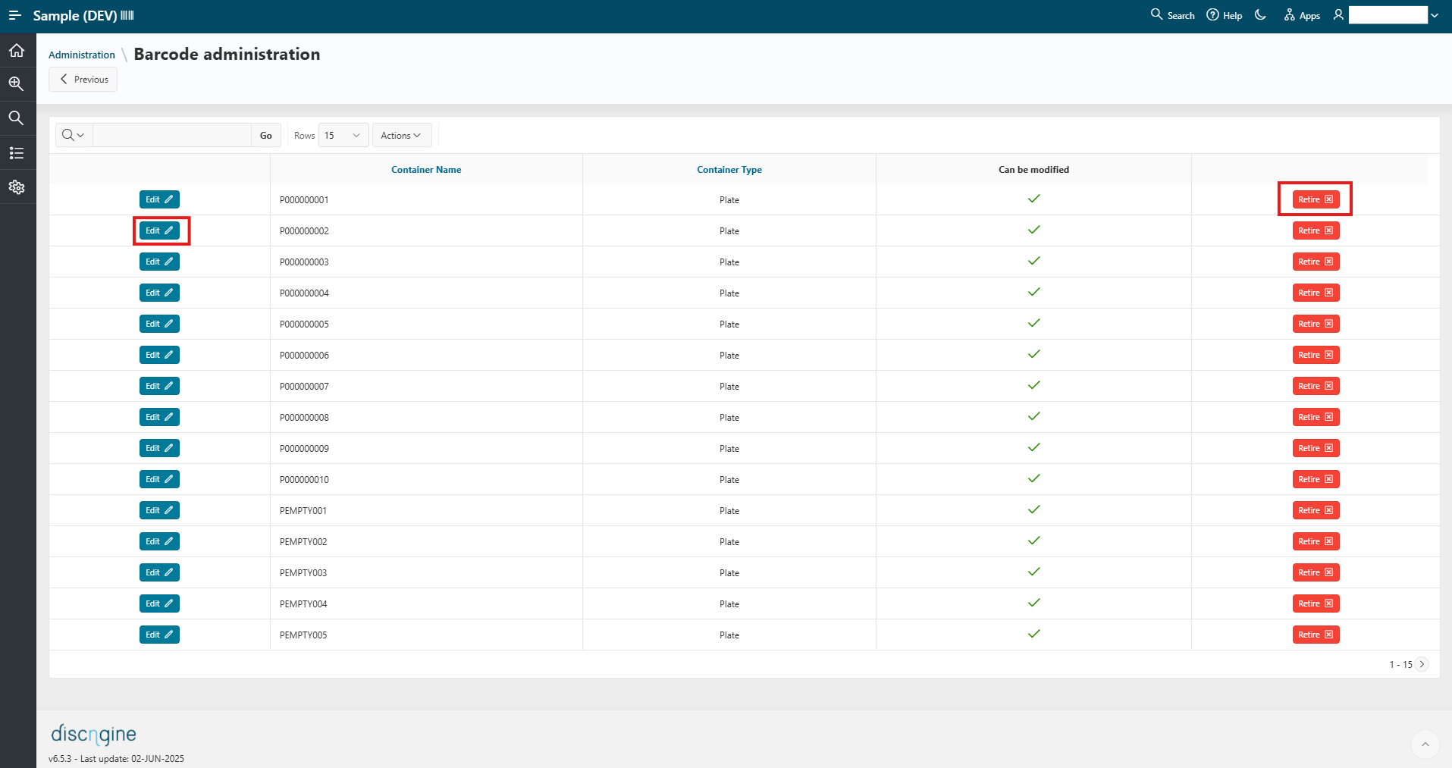Image resolution: width=1452 pixels, height=768 pixels.
Task: Edit container P000000002
Action: pos(159,230)
